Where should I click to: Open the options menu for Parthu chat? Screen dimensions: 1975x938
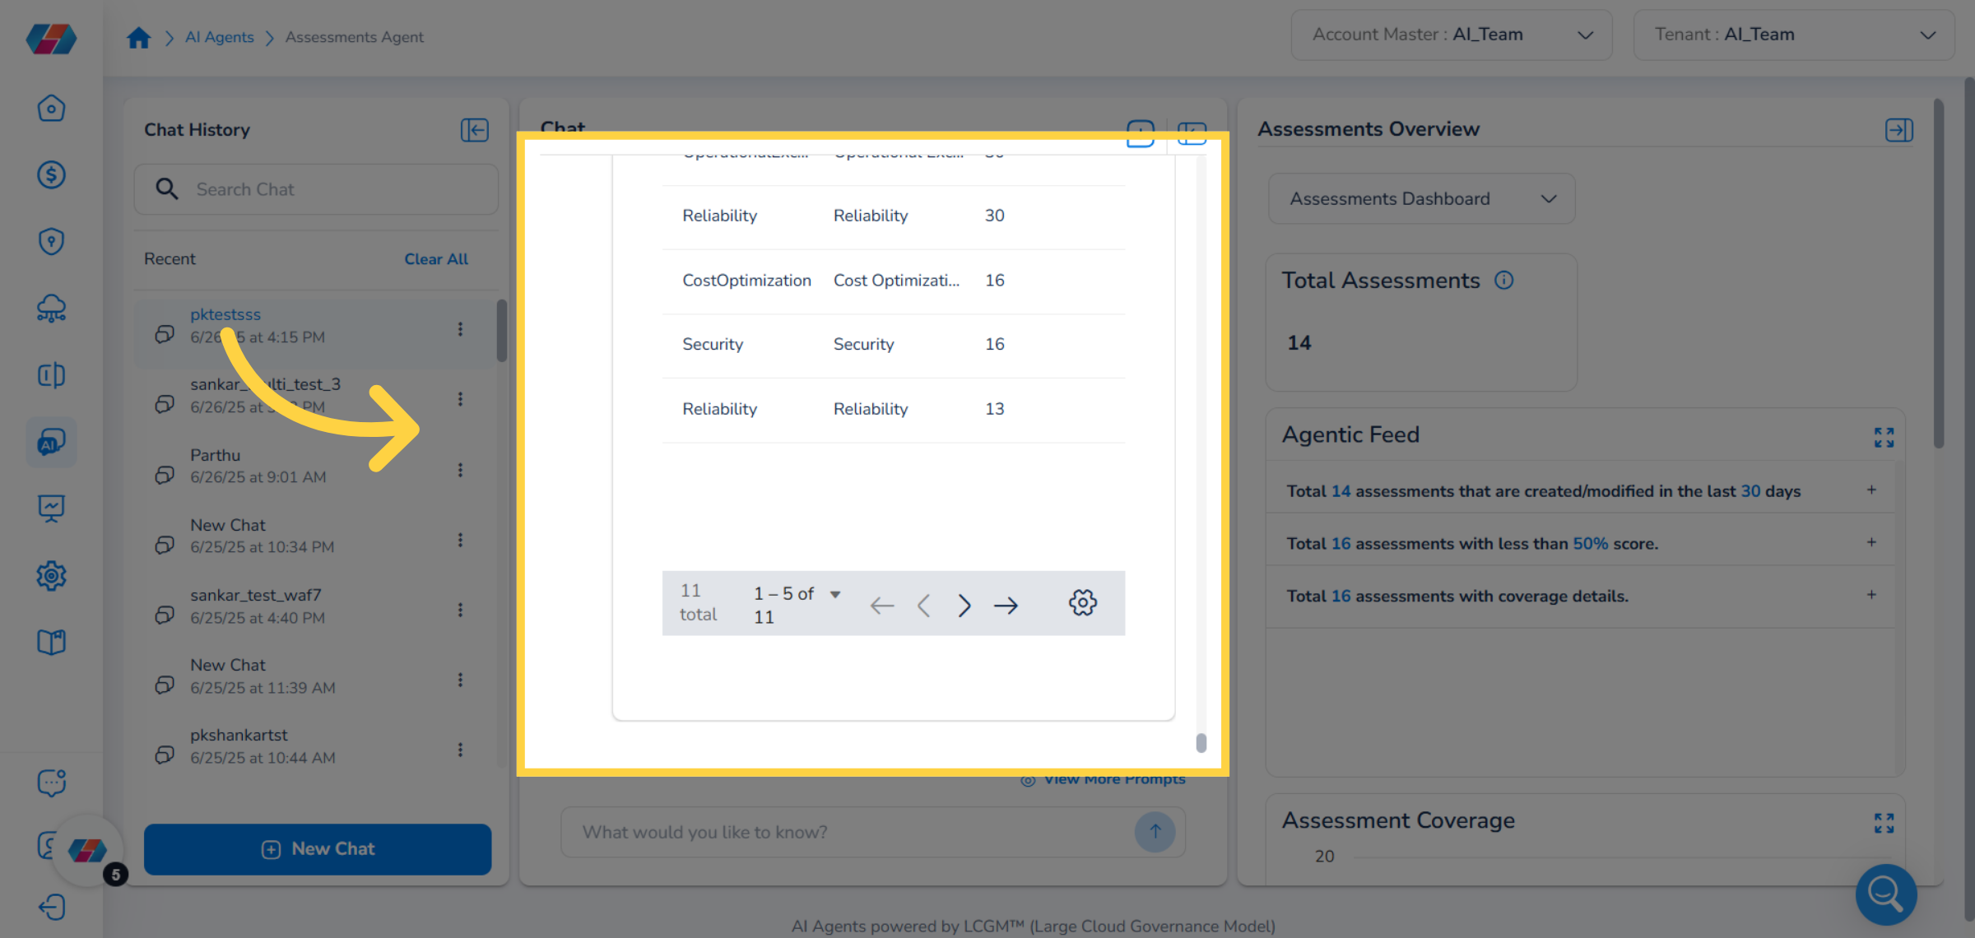click(x=460, y=470)
